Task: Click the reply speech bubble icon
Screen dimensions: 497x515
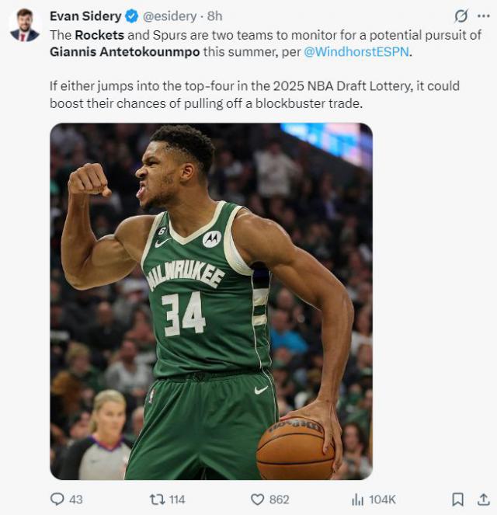Action: pos(57,499)
